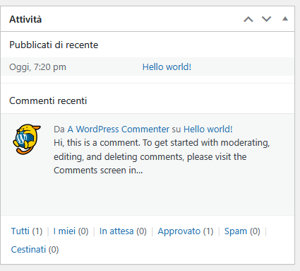Click the Commenti recenti heading
The height and width of the screenshot is (271, 300).
pos(48,100)
